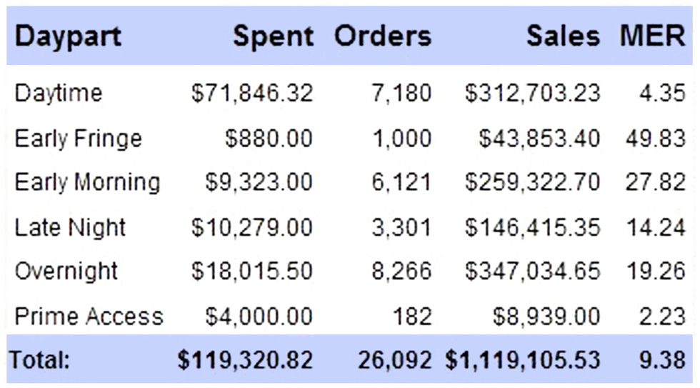Select the Early Morning row label

click(x=87, y=183)
